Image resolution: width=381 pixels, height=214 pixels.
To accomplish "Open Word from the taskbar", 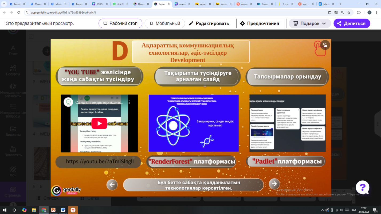I will pyautogui.click(x=63, y=210).
